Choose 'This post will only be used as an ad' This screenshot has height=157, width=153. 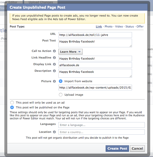pos(12,103)
